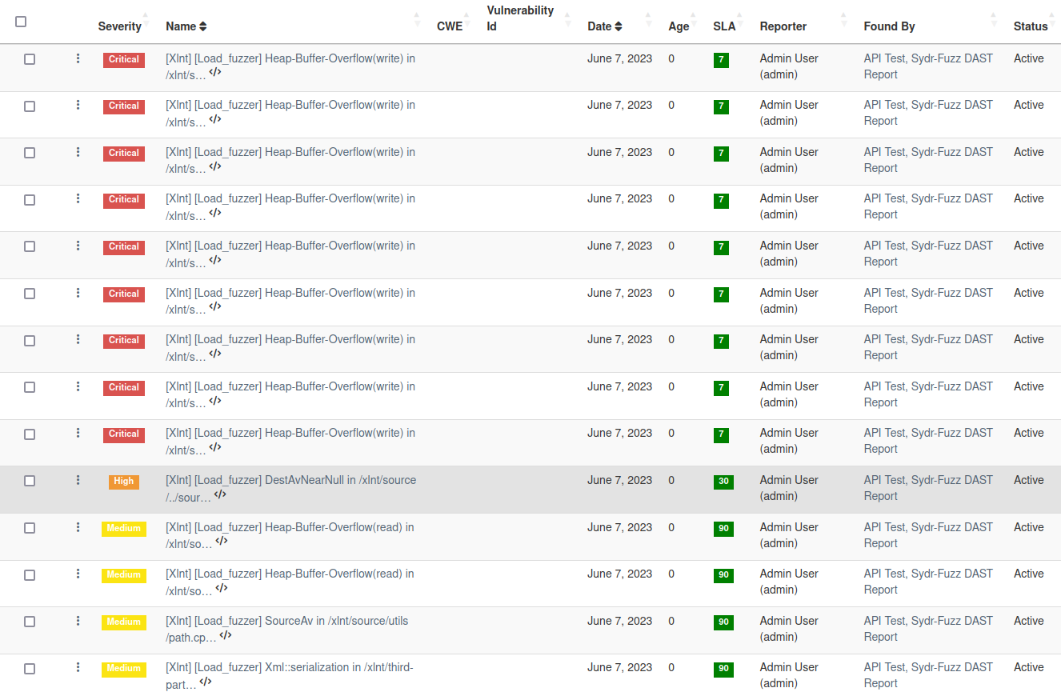This screenshot has height=696, width=1061.
Task: Sort the table by the Status column header
Action: point(1030,26)
